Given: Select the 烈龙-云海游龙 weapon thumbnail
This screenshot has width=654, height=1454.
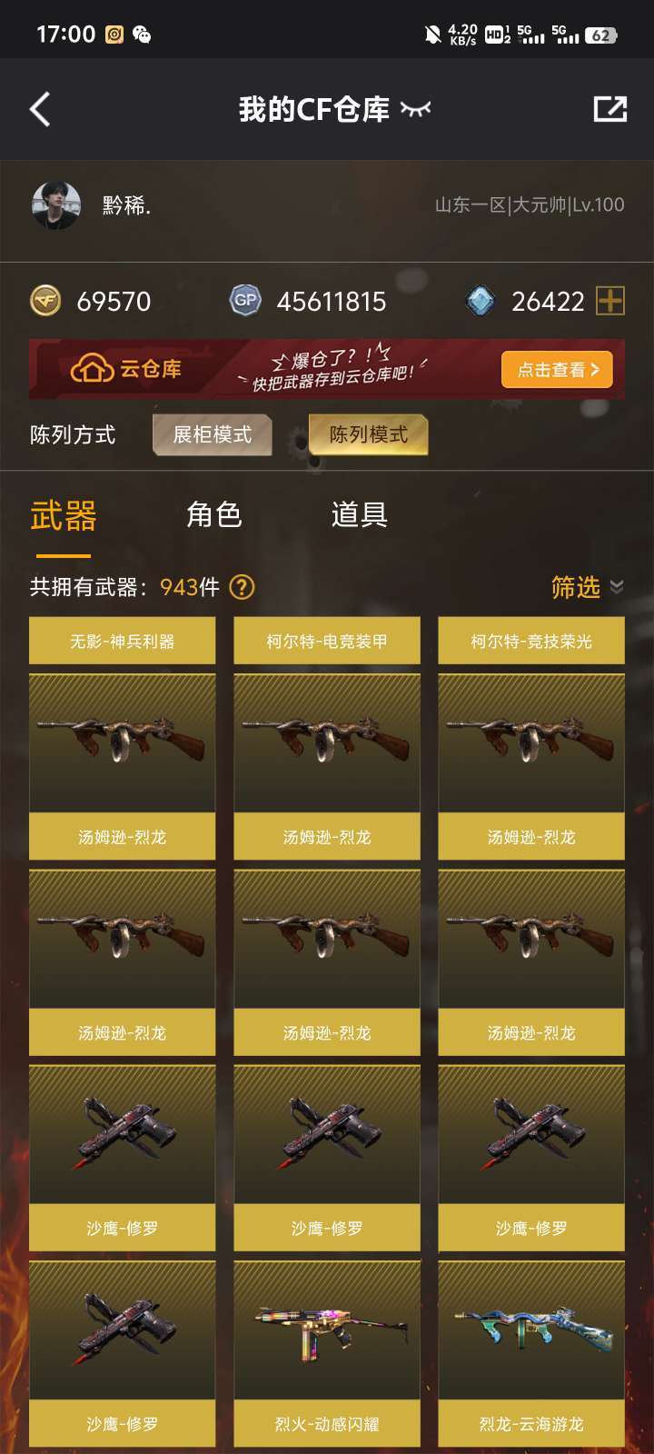Looking at the screenshot, I should coord(531,1331).
